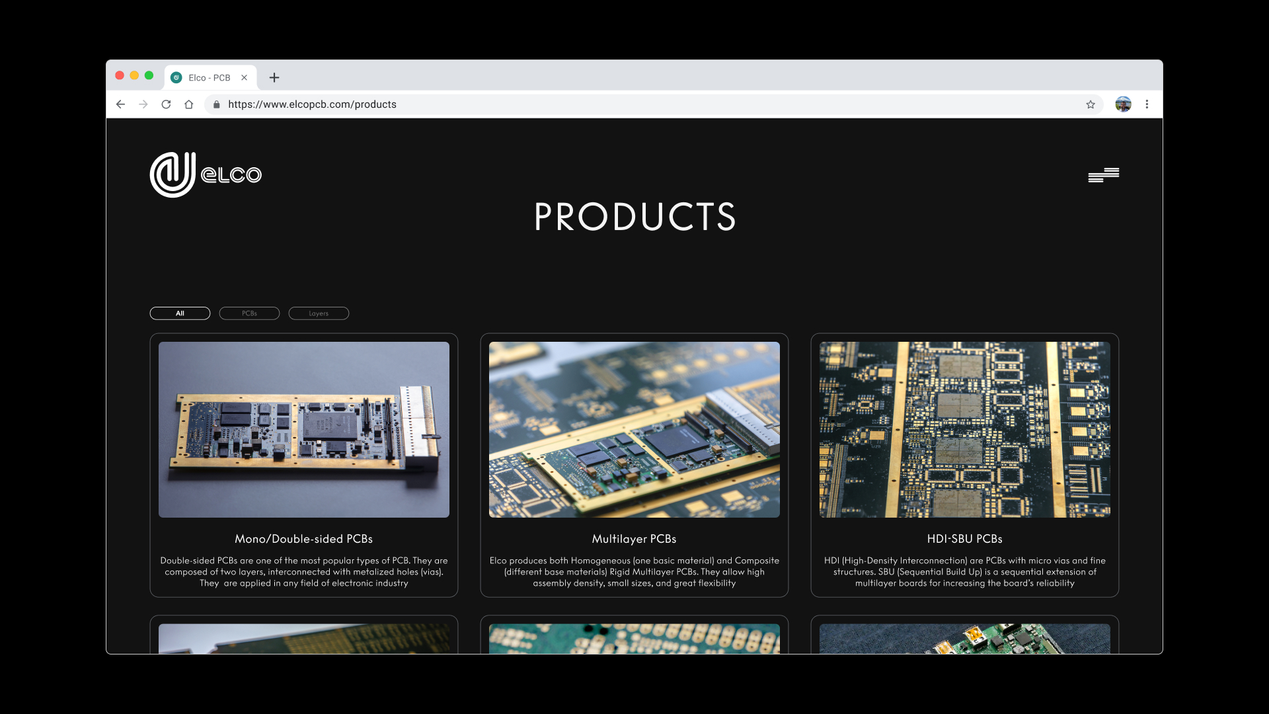Click the Multilayer PCBs product image
The height and width of the screenshot is (714, 1269).
pyautogui.click(x=634, y=430)
